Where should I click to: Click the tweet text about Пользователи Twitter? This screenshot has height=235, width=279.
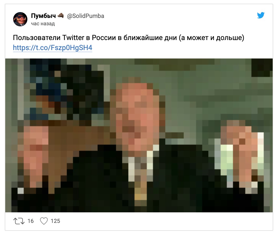click(x=128, y=38)
